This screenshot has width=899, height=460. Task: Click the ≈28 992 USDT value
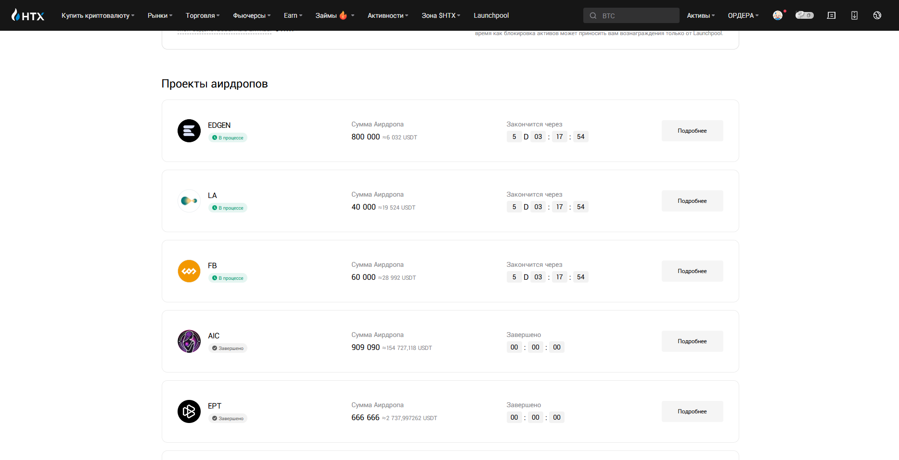tap(397, 278)
